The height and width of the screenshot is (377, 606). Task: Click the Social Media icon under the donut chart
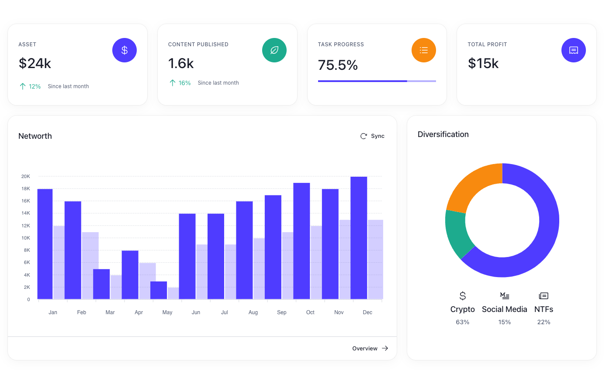tap(505, 296)
